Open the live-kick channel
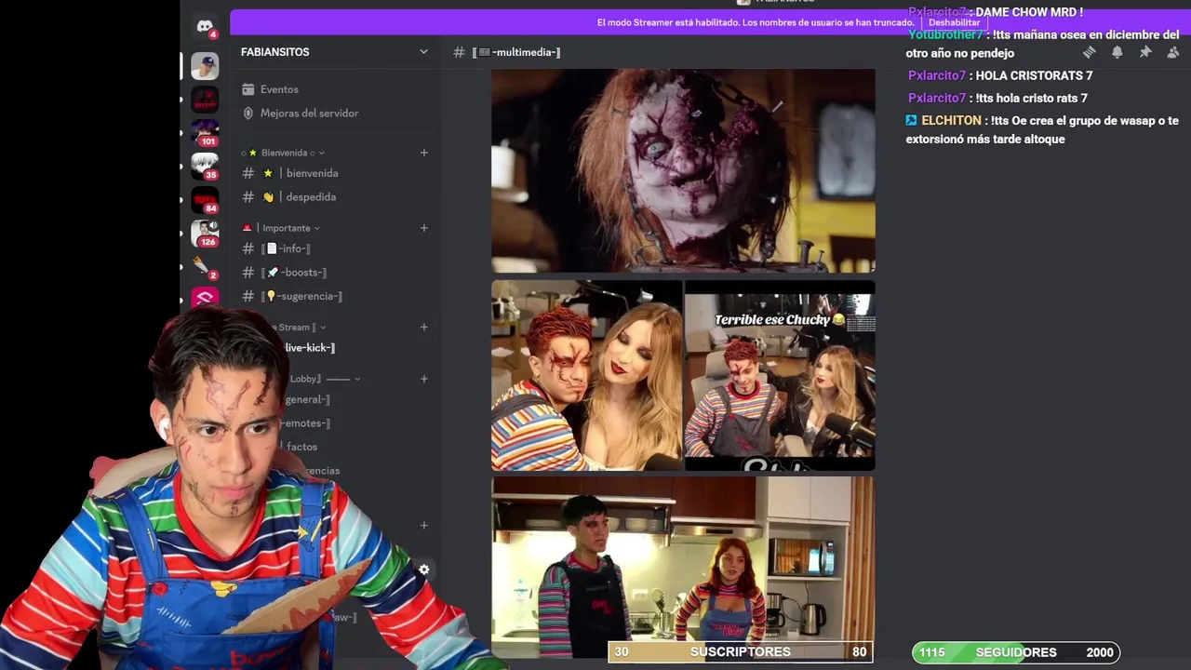The height and width of the screenshot is (670, 1191). tap(310, 347)
